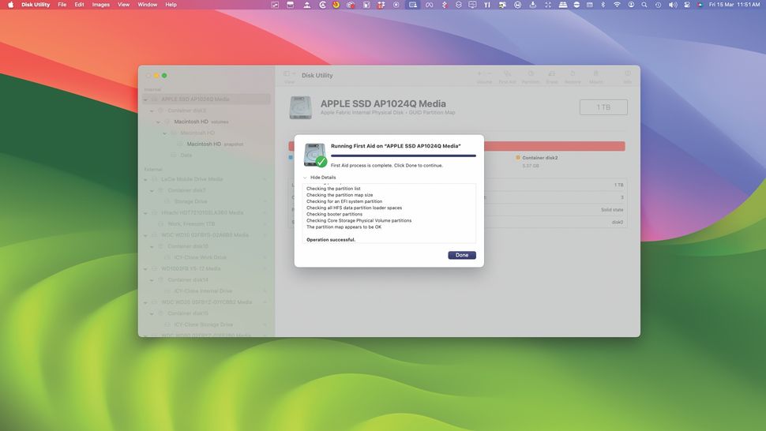The width and height of the screenshot is (766, 431).
Task: Eject the Storage Drive volume
Action: (265, 201)
